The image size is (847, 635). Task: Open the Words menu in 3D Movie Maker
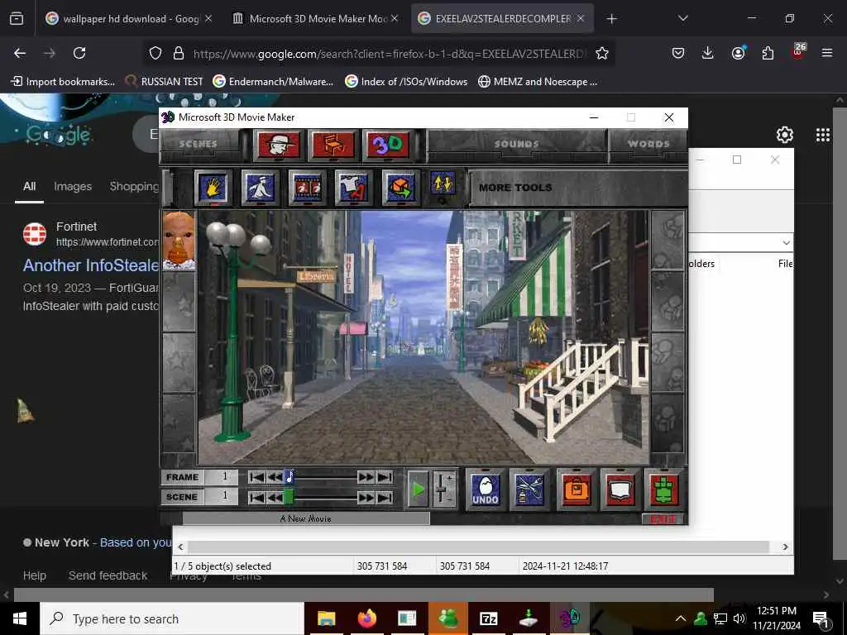[x=648, y=144]
